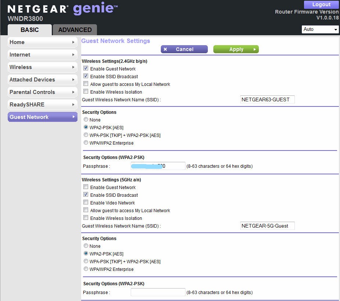
Task: Click the Logout button
Action: pos(321,4)
